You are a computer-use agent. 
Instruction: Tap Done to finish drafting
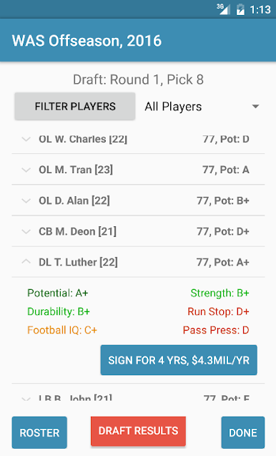(243, 432)
